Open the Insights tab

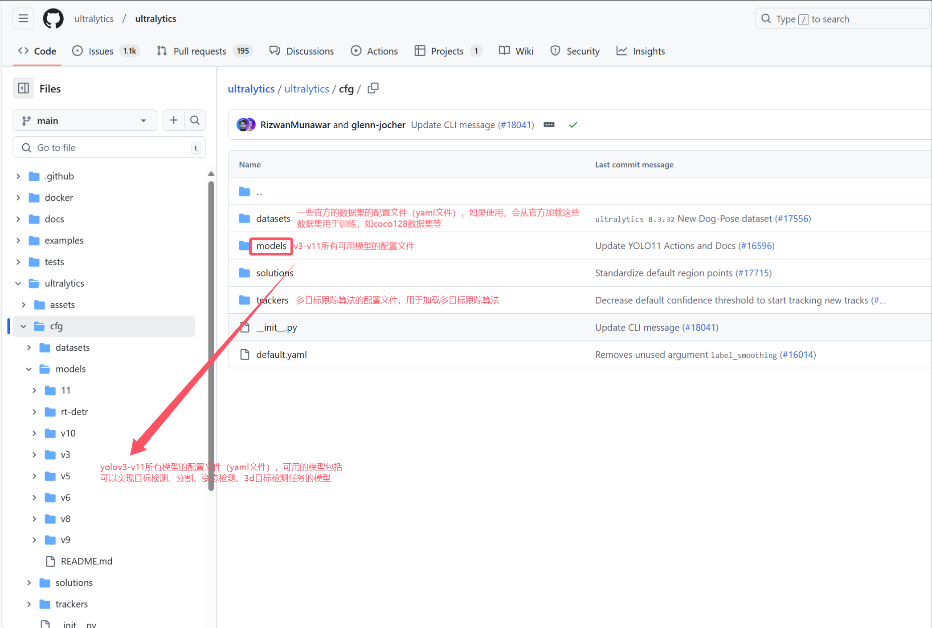[641, 51]
